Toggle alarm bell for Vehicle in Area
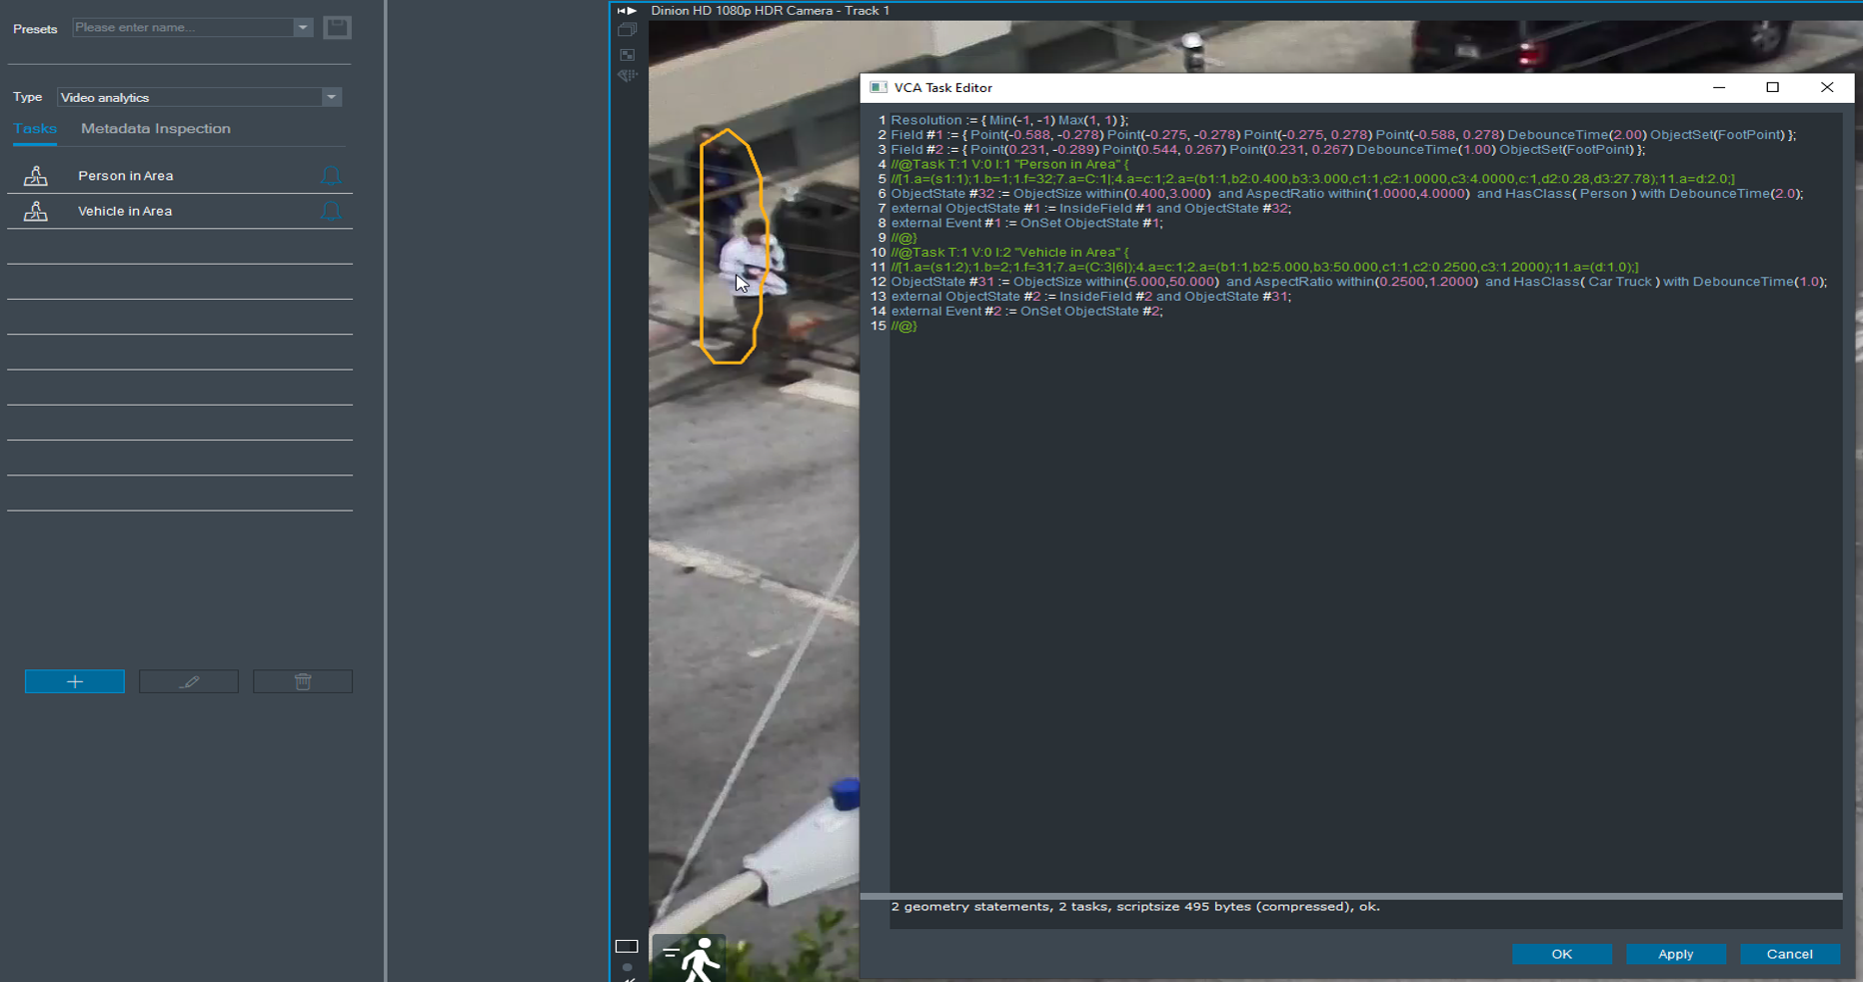 (x=331, y=211)
